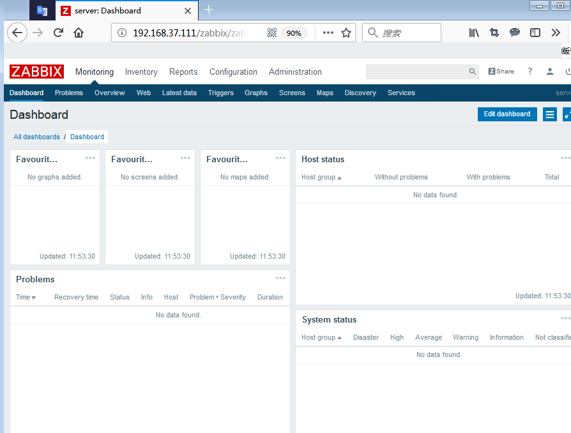
Task: Open the dashboard actions hamburger menu
Action: click(549, 114)
